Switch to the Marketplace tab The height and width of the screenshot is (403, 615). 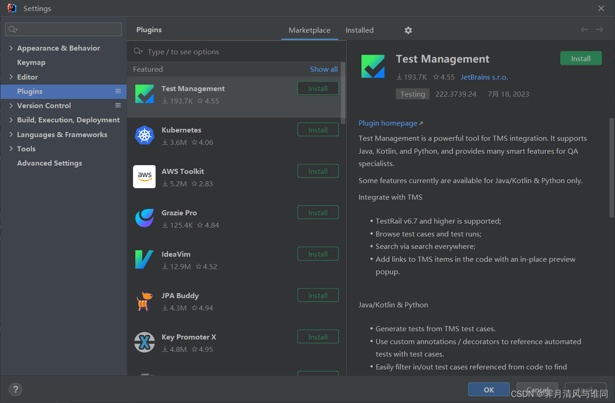pyautogui.click(x=309, y=30)
